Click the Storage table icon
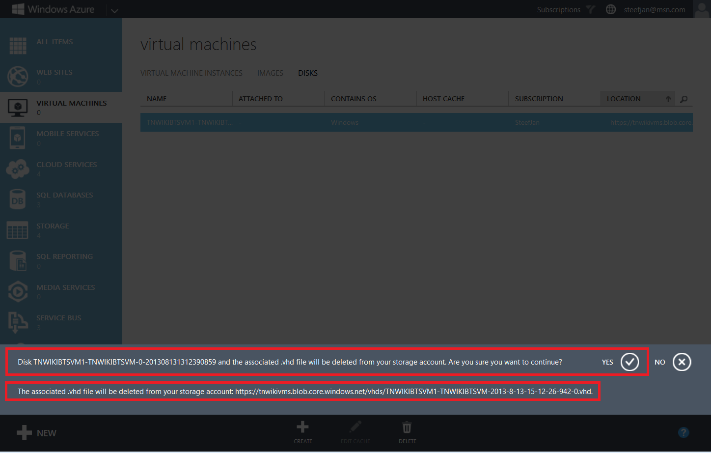The height and width of the screenshot is (453, 711). point(18,230)
